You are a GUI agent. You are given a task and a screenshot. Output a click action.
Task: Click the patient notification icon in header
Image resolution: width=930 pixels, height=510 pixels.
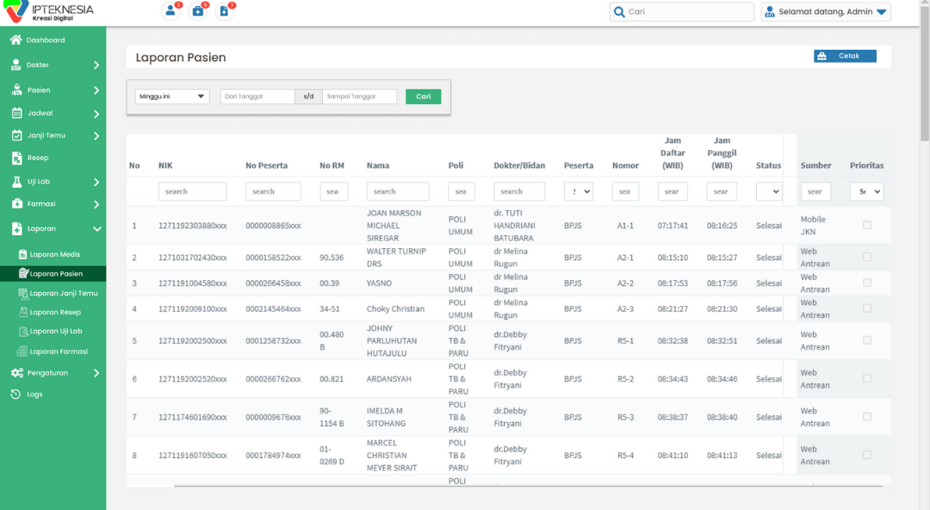coord(171,11)
